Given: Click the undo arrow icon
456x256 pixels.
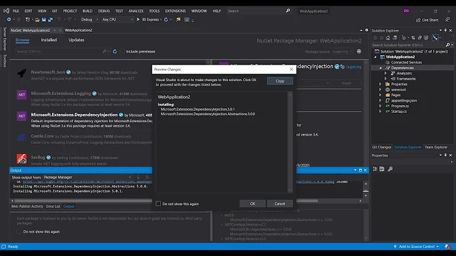Looking at the screenshot, I should [x=59, y=20].
